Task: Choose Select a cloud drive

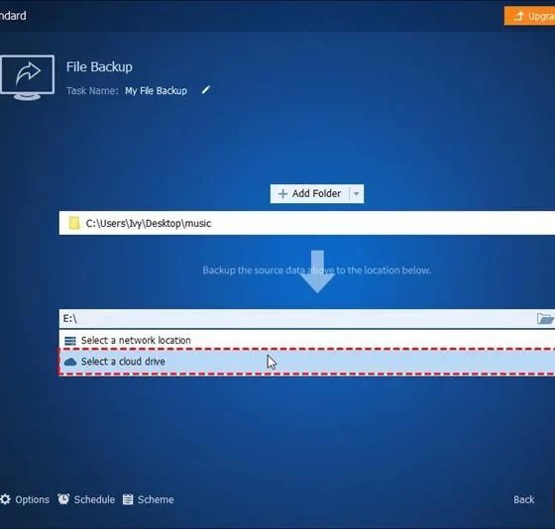Action: pos(307,362)
